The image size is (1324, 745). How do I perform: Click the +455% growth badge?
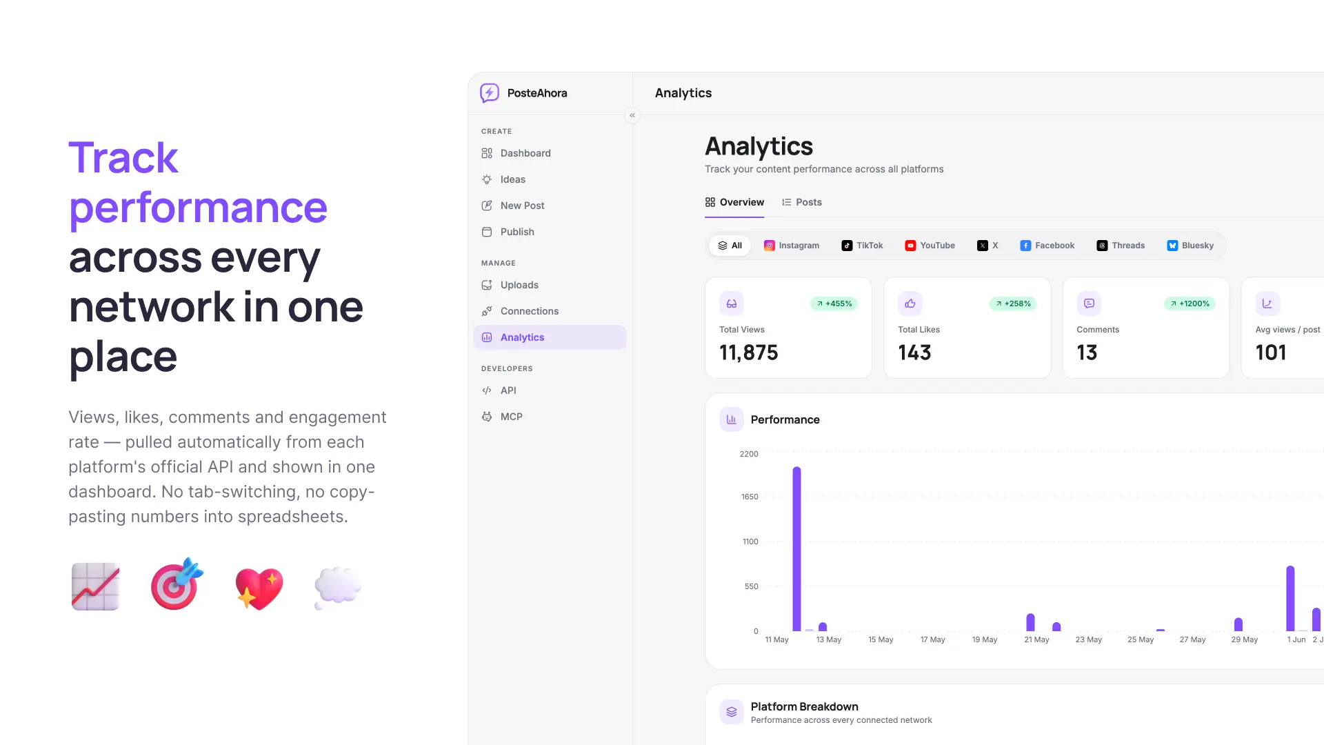(834, 304)
